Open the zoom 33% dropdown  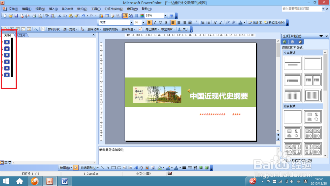(x=165, y=16)
